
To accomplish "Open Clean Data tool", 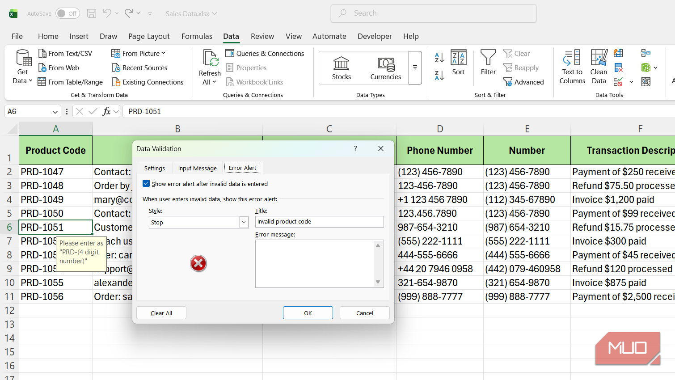I will pyautogui.click(x=599, y=67).
